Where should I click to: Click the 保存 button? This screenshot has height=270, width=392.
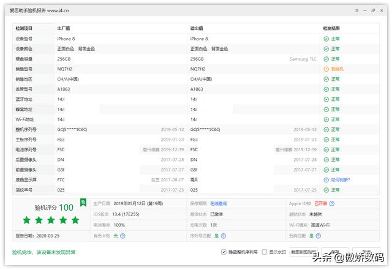[x=335, y=252]
